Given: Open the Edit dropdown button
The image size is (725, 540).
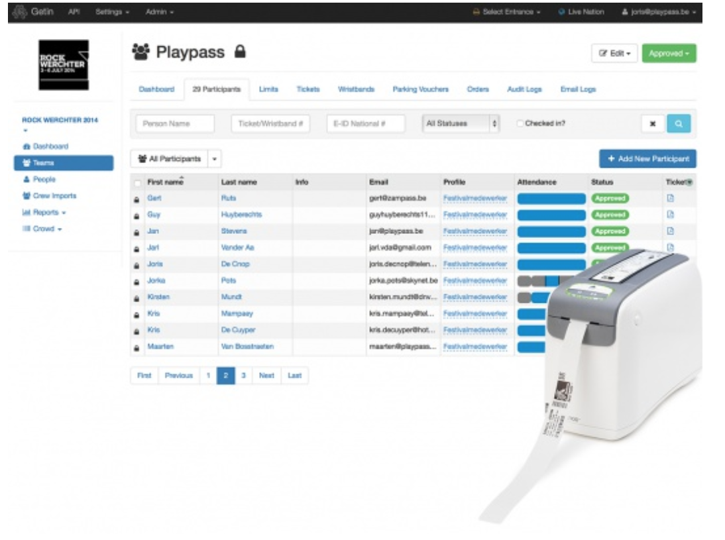Looking at the screenshot, I should coord(614,53).
